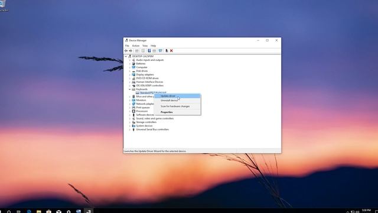Viewport: 378px width, 213px height.
Task: Expand Audio inputs and outputs
Action: [130, 60]
